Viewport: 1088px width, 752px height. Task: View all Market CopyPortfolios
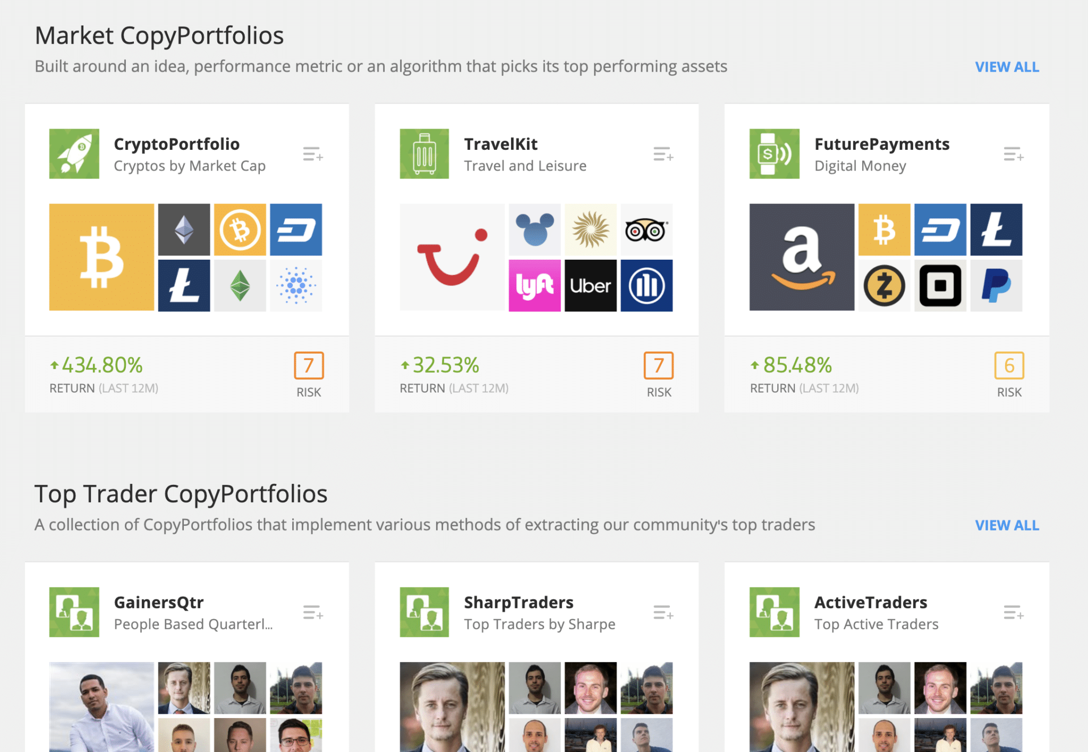pos(1007,67)
